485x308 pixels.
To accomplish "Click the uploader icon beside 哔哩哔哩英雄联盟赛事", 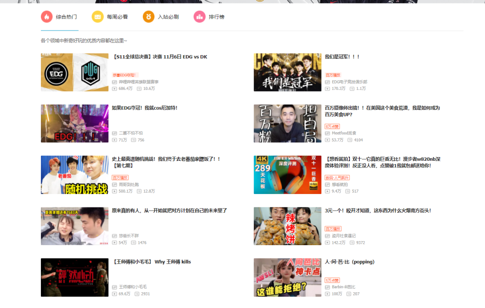I will tap(115, 82).
